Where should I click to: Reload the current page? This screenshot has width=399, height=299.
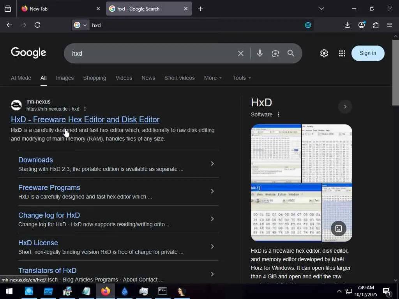pos(37,25)
